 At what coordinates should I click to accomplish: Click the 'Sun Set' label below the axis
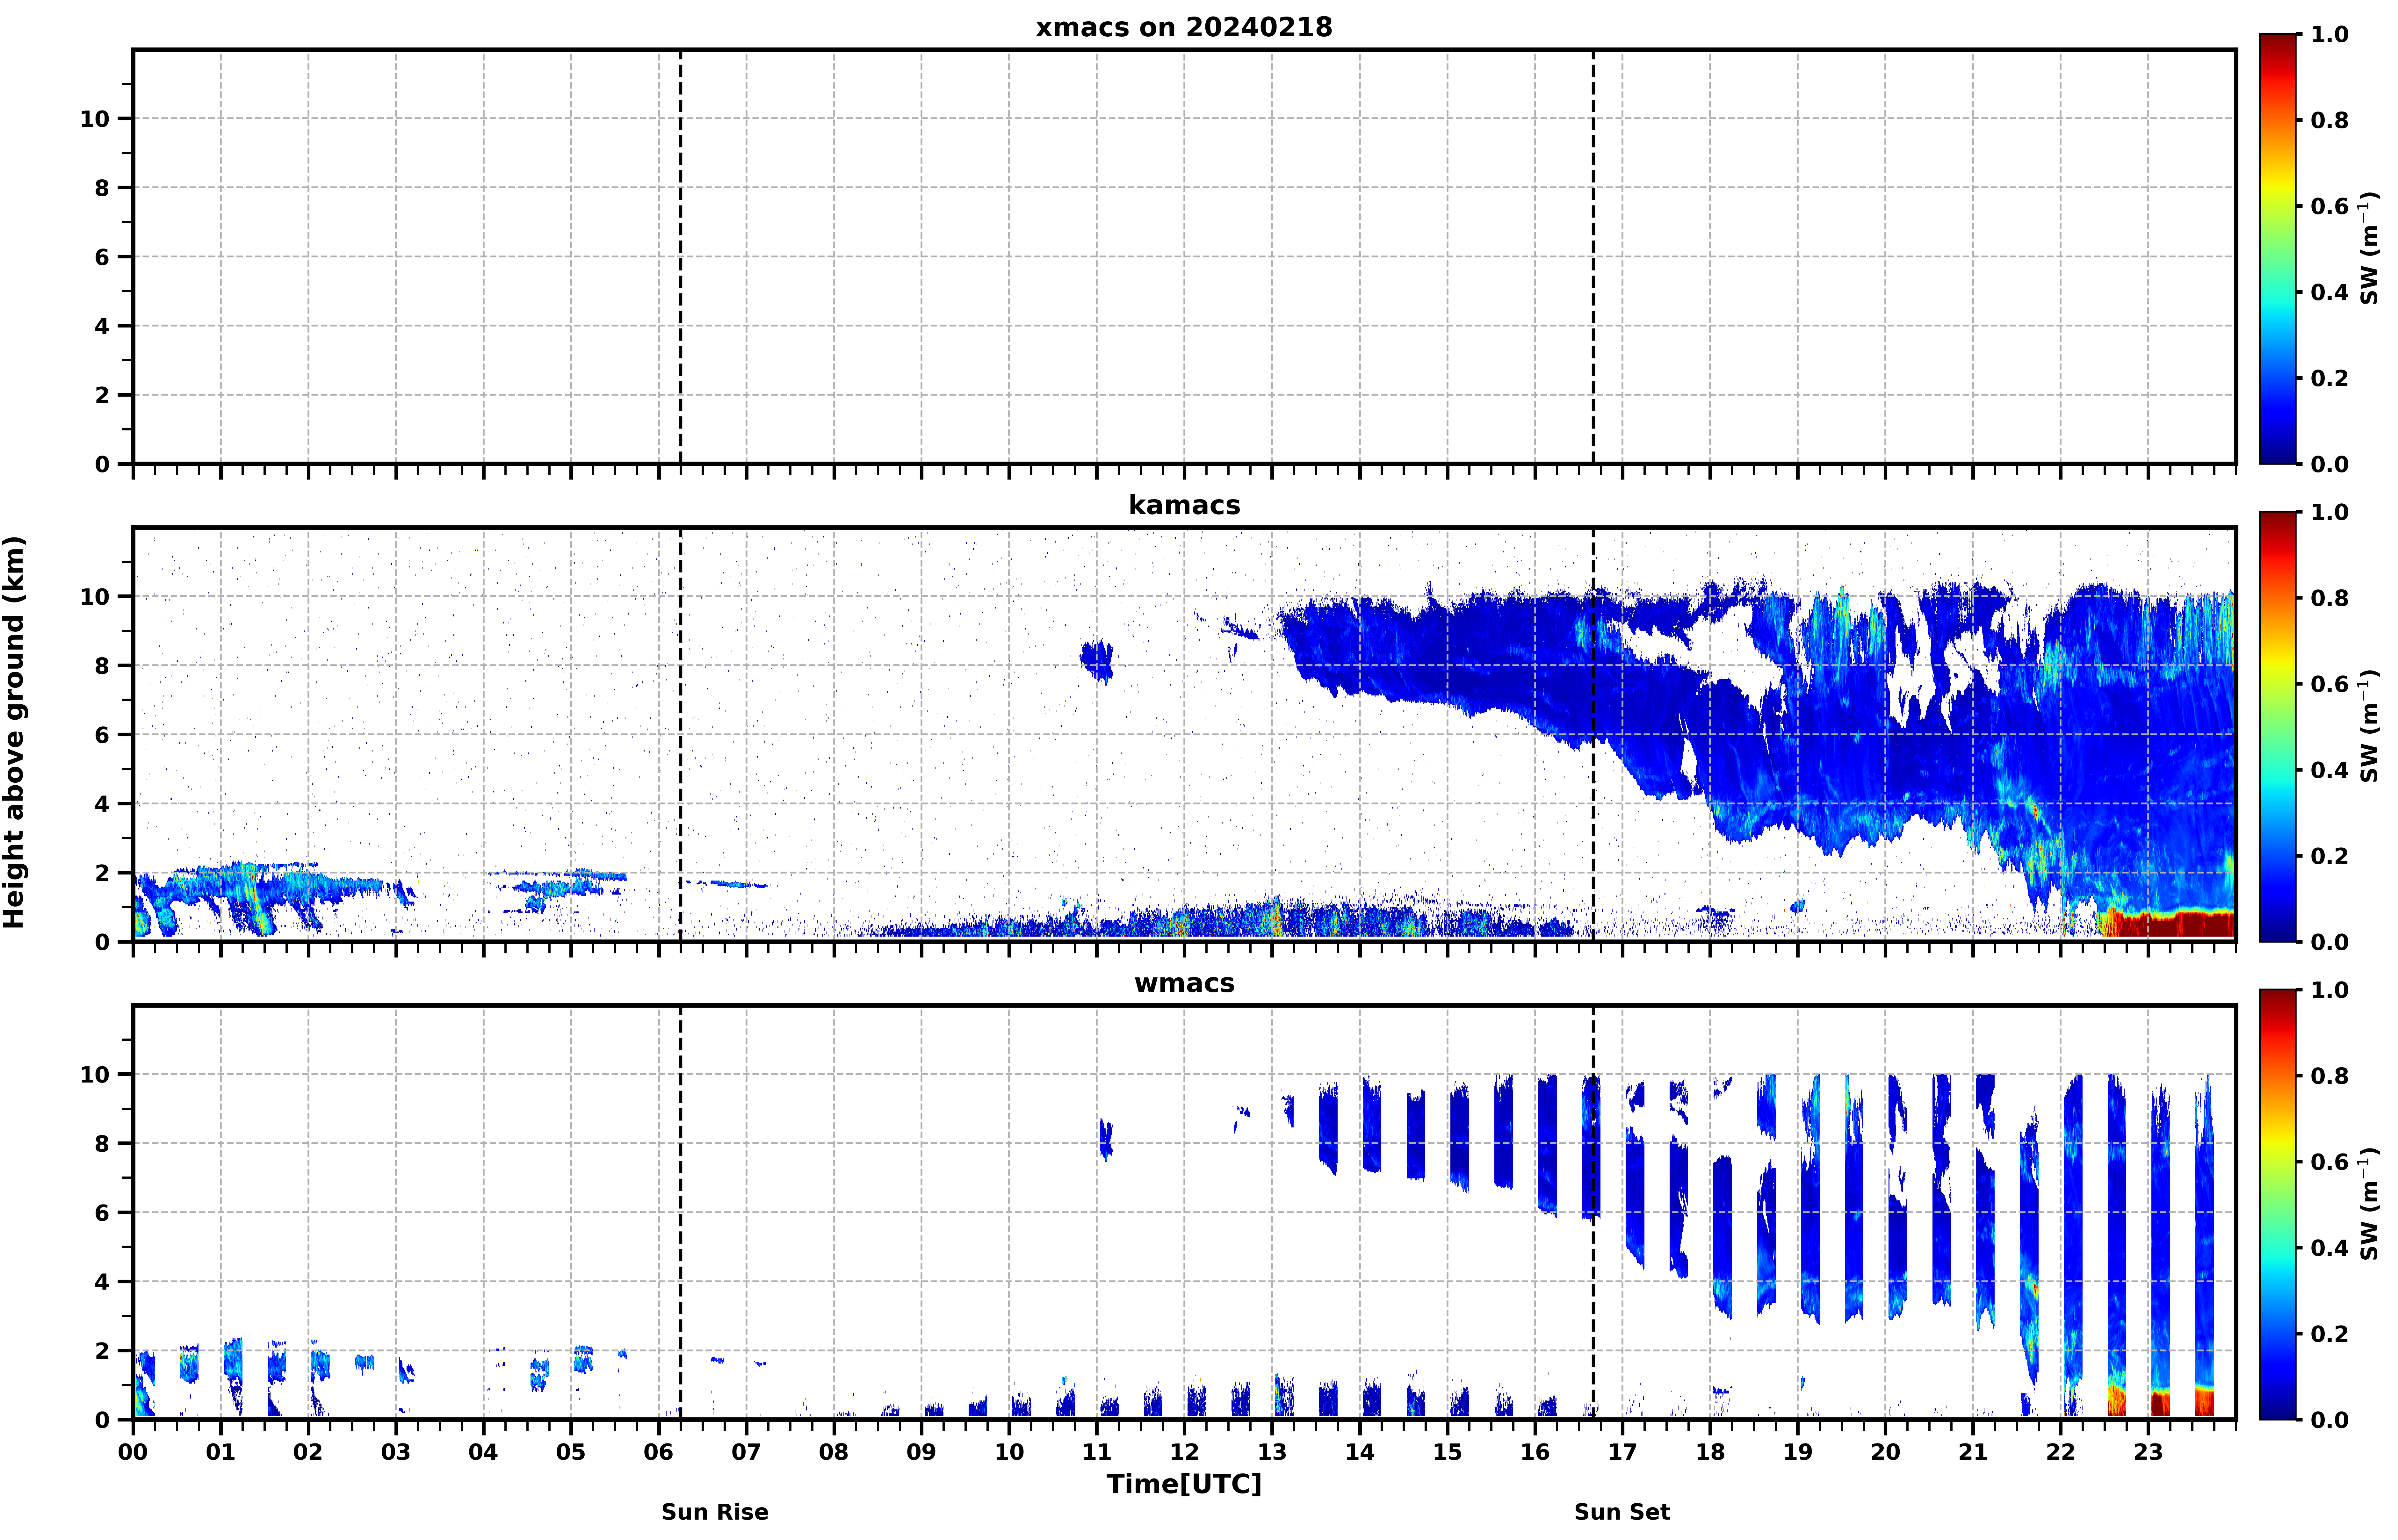pos(1622,1512)
